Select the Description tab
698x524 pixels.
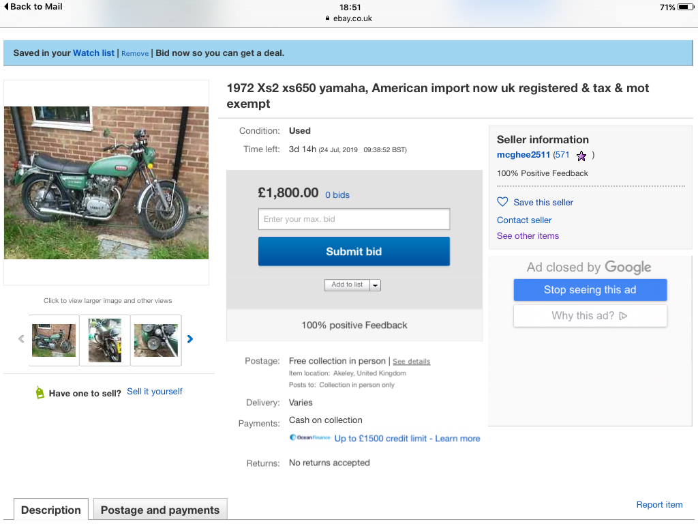pos(51,510)
